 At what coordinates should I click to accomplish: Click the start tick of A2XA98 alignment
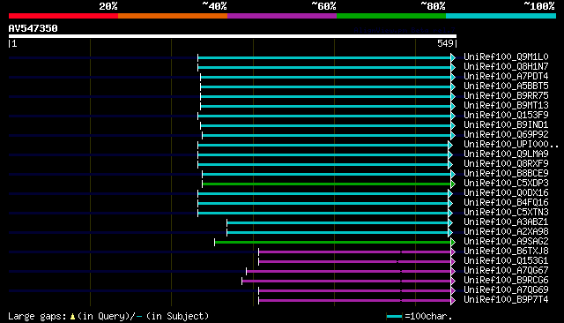[x=227, y=233]
